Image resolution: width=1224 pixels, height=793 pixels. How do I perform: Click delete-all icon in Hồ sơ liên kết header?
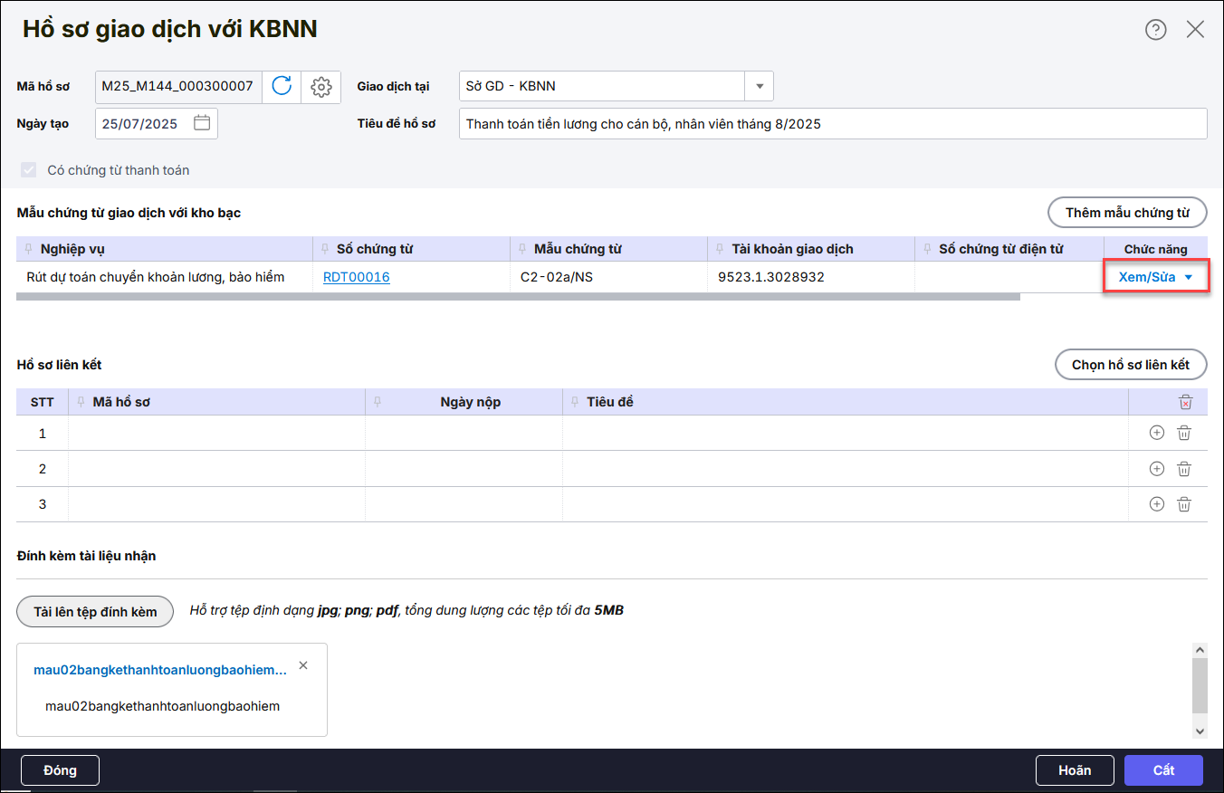[1185, 402]
